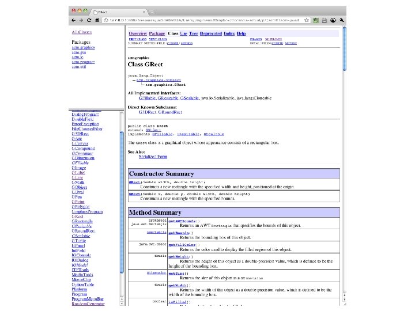Open the Package navigation item

(x=157, y=33)
